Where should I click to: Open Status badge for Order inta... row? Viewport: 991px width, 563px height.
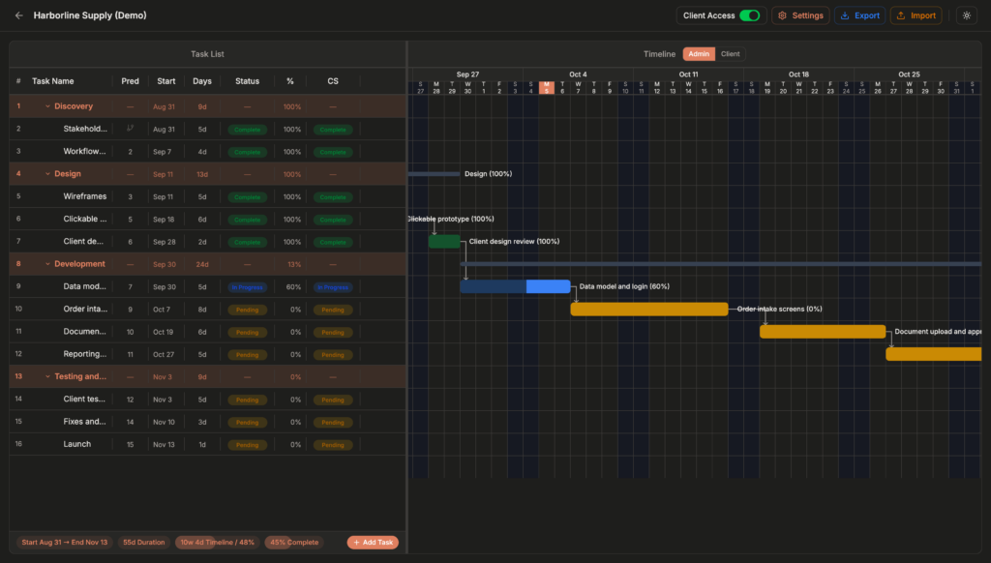pyautogui.click(x=247, y=310)
